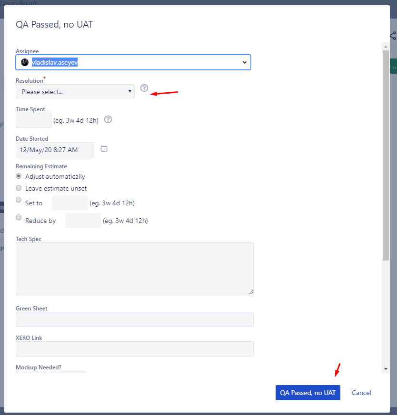
Task: Open the Resolution field help icon
Action: [x=144, y=88]
